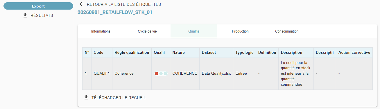Click the Export button
This screenshot has height=109, width=380.
coord(38,6)
